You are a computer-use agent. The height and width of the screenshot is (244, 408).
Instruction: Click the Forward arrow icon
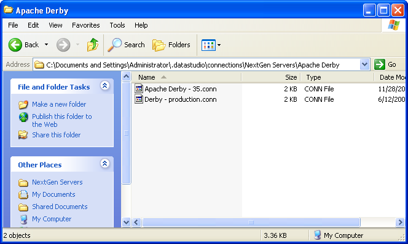pyautogui.click(x=63, y=45)
